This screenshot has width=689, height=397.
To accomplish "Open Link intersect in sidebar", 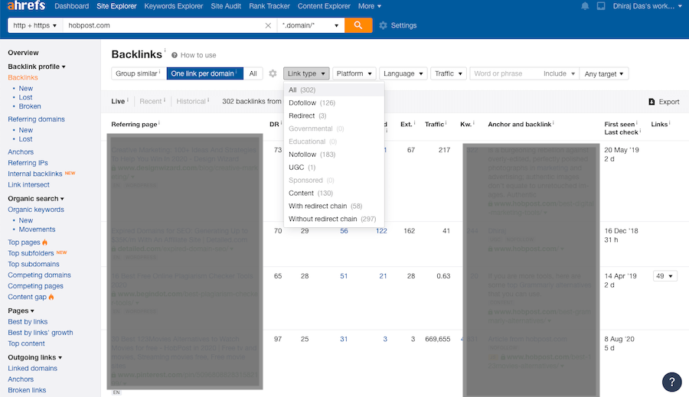I will point(28,185).
